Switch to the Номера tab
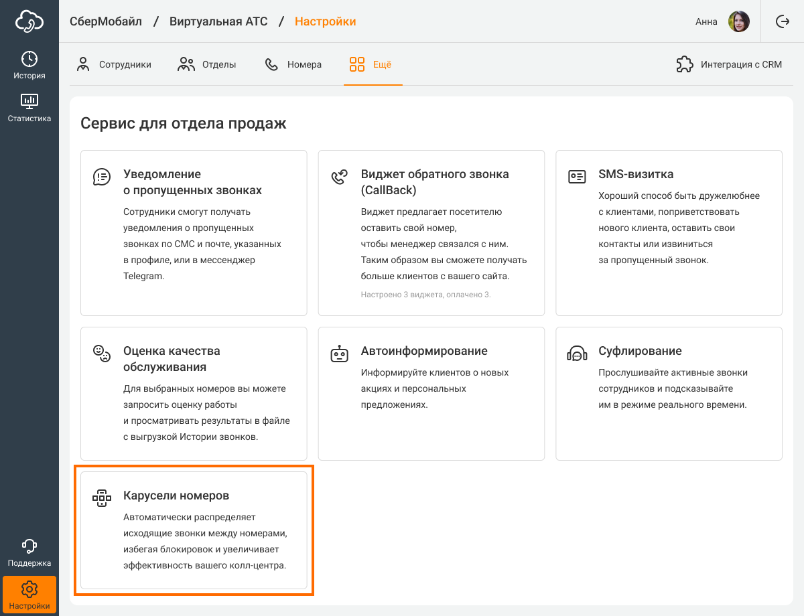This screenshot has height=616, width=804. point(293,65)
